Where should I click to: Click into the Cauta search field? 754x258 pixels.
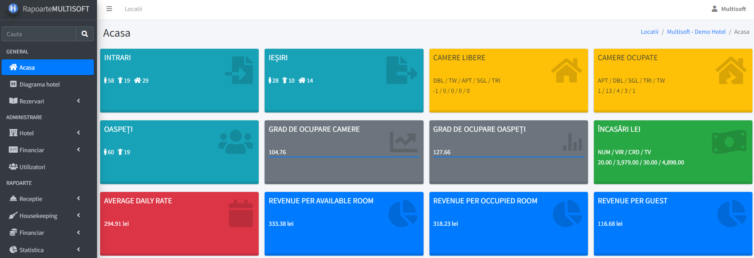click(x=39, y=34)
